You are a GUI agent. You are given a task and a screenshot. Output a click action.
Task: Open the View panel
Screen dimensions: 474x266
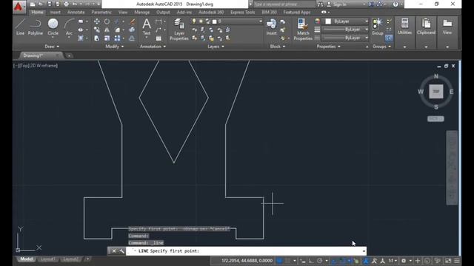click(447, 27)
